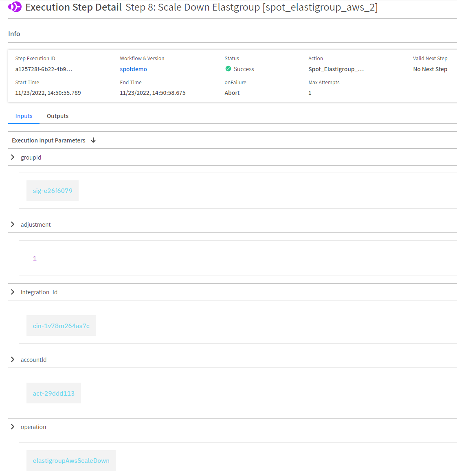
Task: Expand the operation parameter chevron
Action: [13, 427]
